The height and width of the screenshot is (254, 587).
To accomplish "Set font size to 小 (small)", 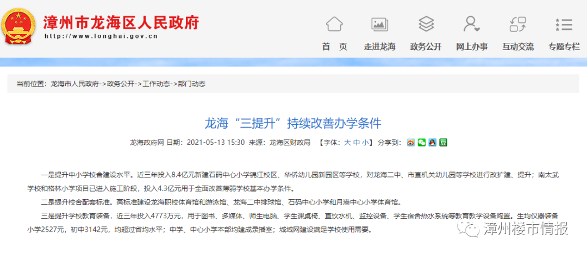I will click(365, 143).
